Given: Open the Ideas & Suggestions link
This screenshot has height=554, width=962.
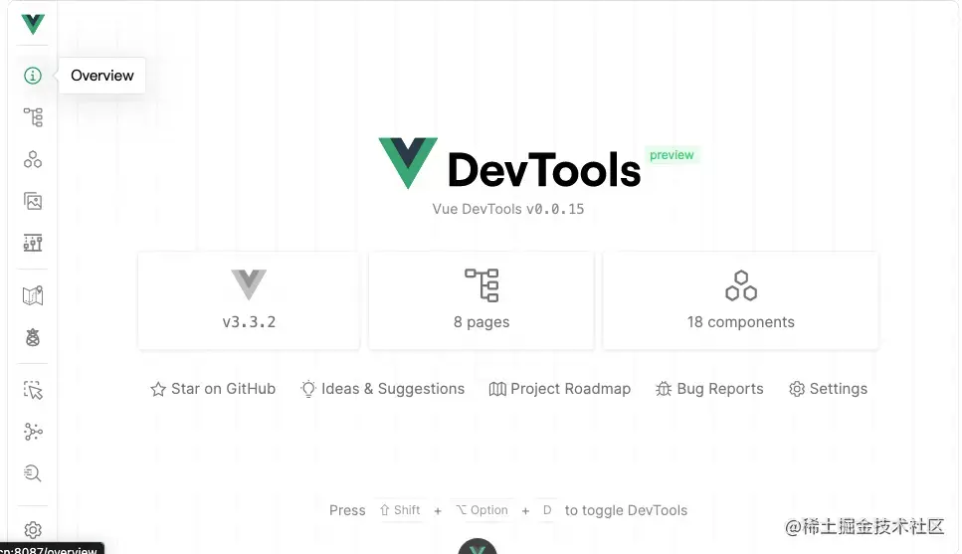Looking at the screenshot, I should point(382,389).
